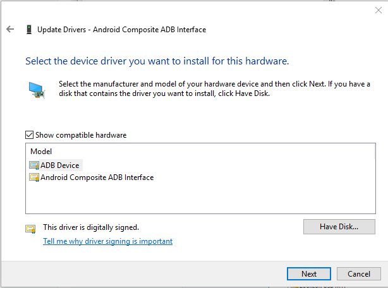Screen dimensions: 388x288
Task: Uncheck Show compatible hardware
Action: click(29, 135)
